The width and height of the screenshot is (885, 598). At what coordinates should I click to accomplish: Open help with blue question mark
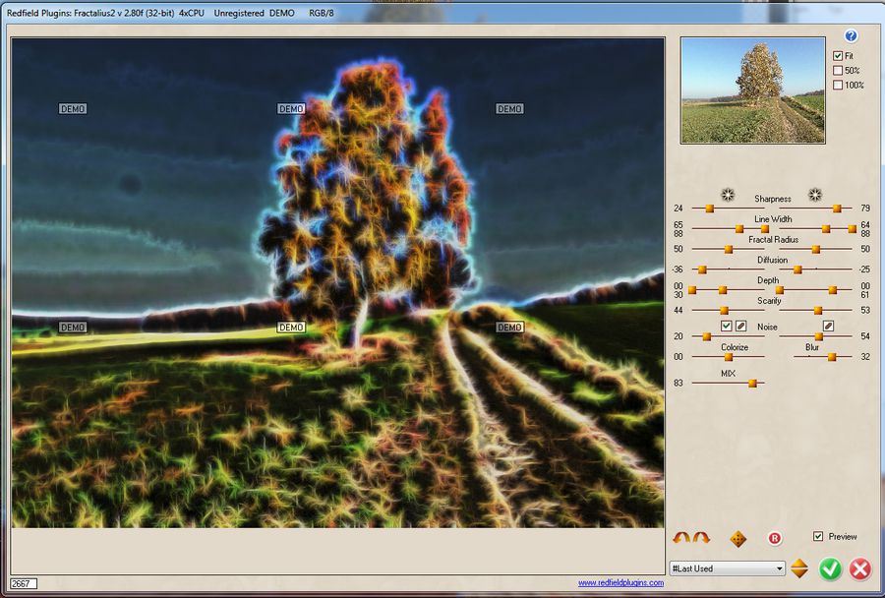[852, 36]
